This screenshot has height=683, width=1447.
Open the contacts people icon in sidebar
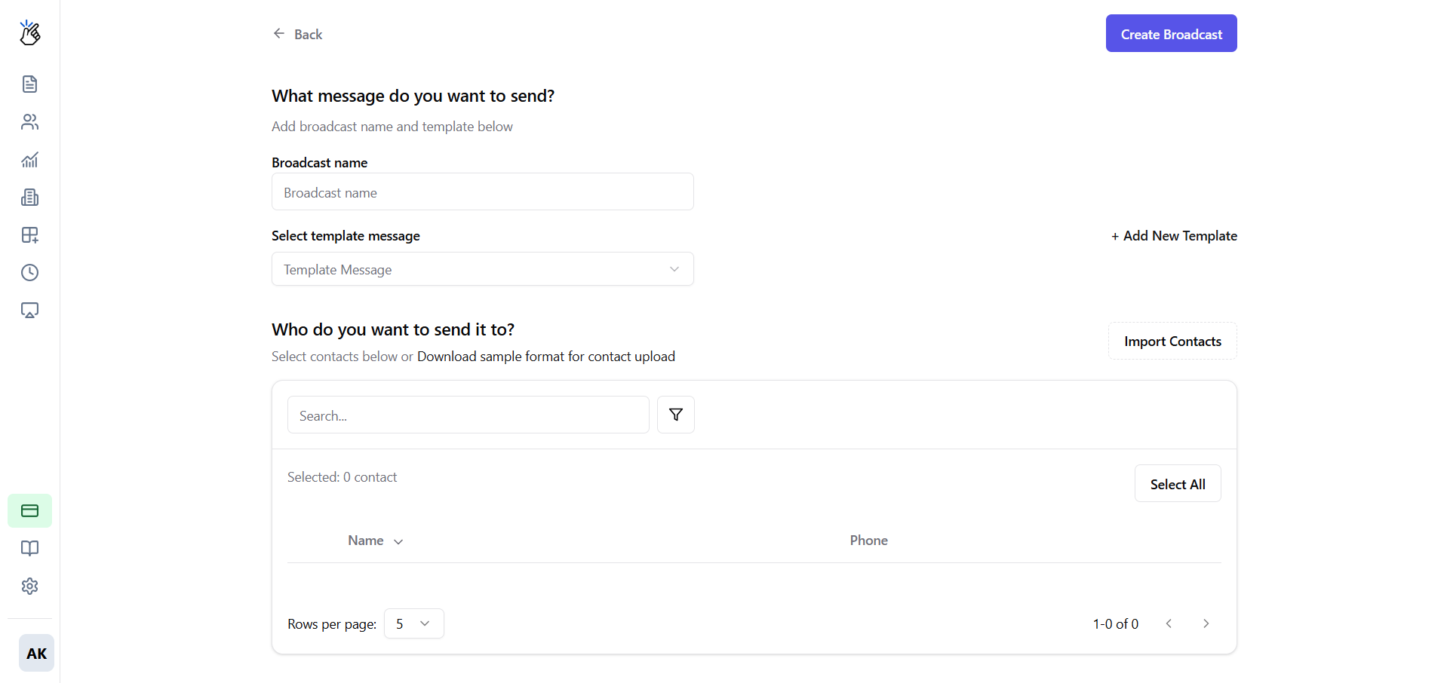29,122
